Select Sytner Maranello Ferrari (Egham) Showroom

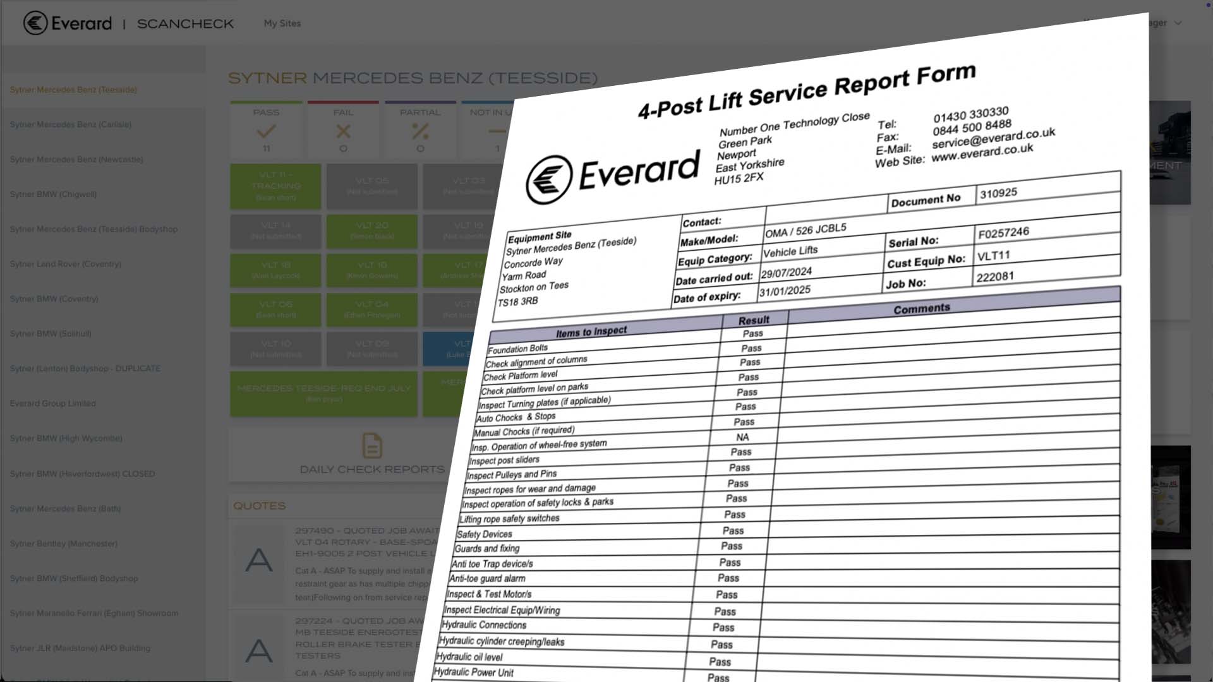(x=94, y=613)
